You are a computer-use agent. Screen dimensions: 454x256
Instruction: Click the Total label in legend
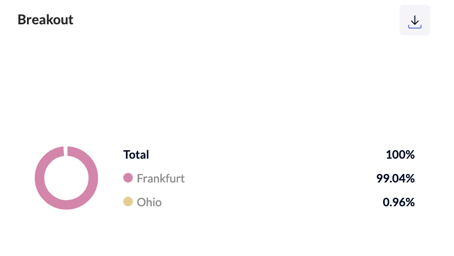[136, 154]
